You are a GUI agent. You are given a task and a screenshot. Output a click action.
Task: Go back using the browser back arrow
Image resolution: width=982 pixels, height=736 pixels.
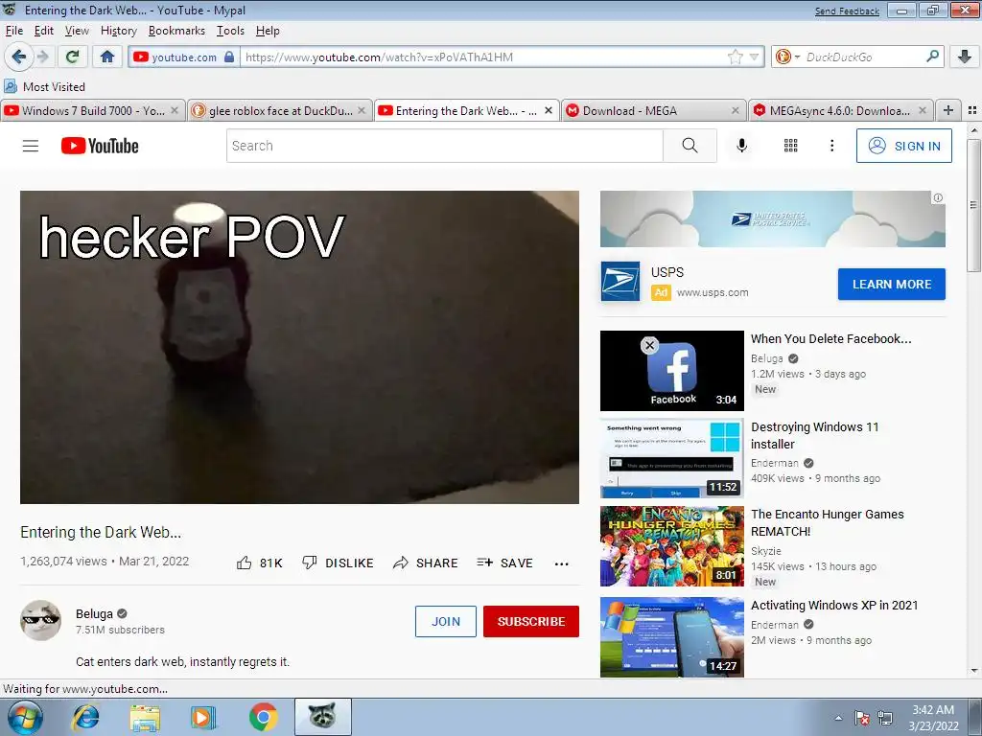[19, 57]
